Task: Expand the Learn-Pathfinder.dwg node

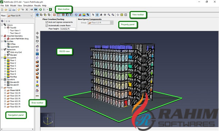Action: 5,39
